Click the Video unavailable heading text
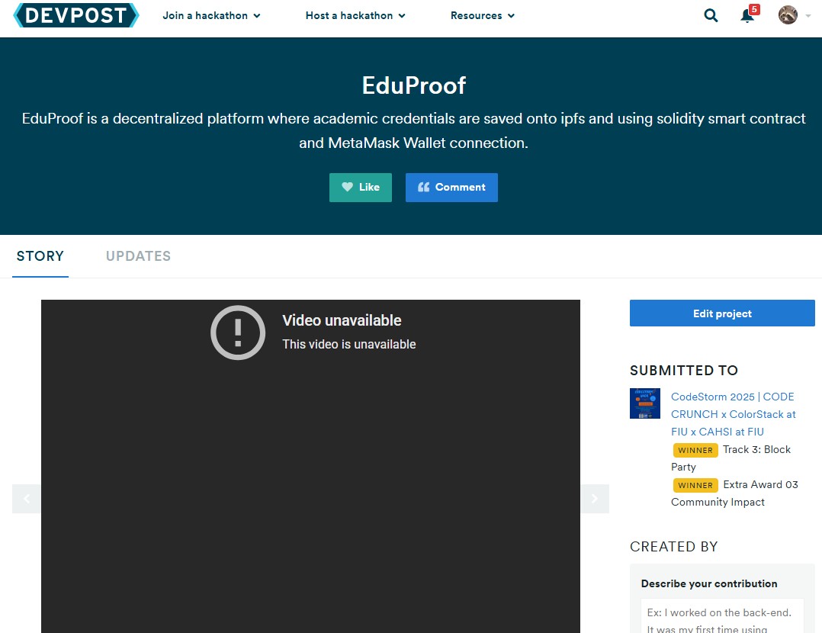This screenshot has width=822, height=633. click(342, 320)
